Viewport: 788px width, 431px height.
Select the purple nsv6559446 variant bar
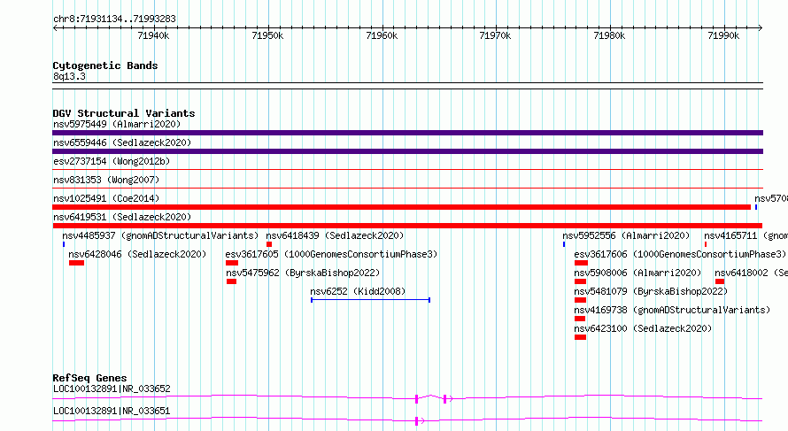tap(407, 151)
